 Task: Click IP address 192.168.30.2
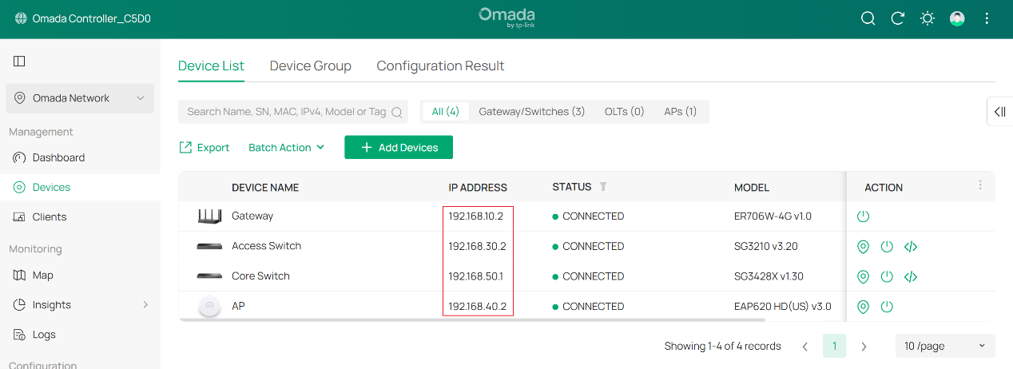pos(477,246)
